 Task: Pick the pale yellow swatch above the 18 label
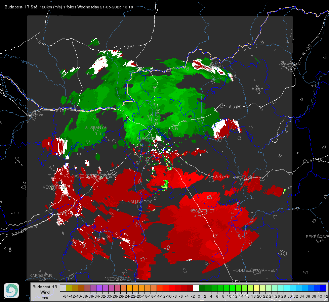257,288
